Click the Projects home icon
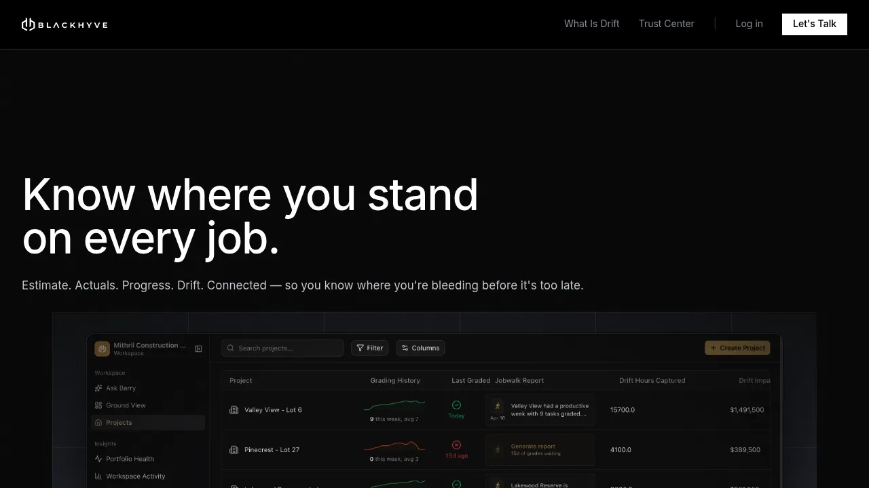 click(98, 422)
